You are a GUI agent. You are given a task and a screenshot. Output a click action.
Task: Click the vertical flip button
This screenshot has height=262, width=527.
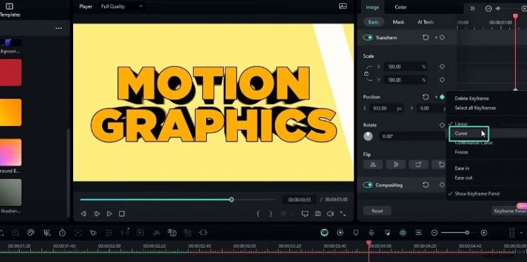[396, 165]
